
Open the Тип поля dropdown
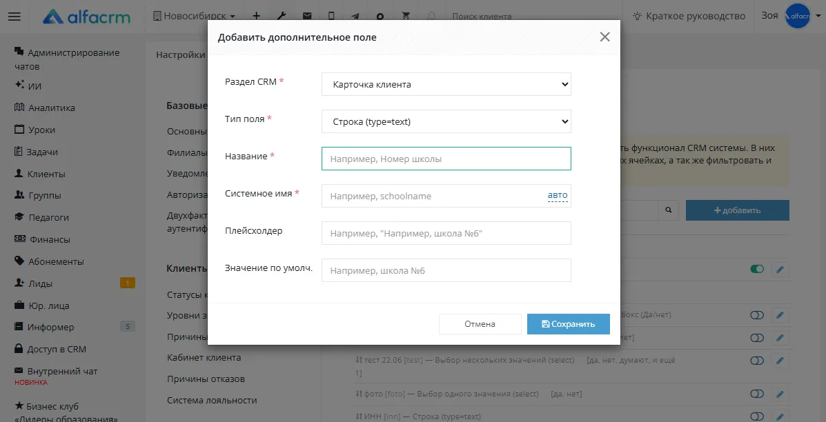pos(446,121)
